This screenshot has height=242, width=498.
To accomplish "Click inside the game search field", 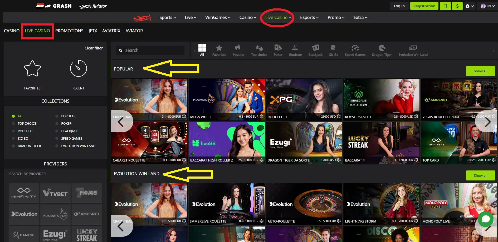I will 149,50.
